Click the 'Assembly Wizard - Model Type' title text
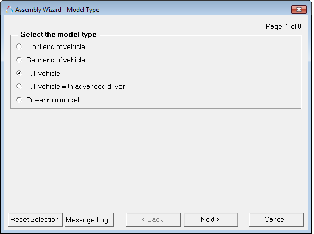The height and width of the screenshot is (234, 314). coord(57,10)
